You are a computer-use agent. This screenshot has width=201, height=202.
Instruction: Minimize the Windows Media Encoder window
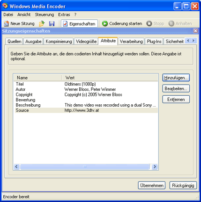point(177,7)
